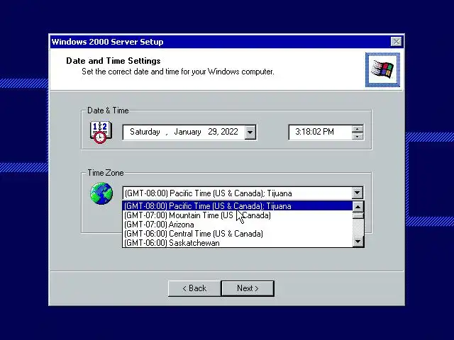
Task: Go to the next setup step
Action: click(x=248, y=288)
